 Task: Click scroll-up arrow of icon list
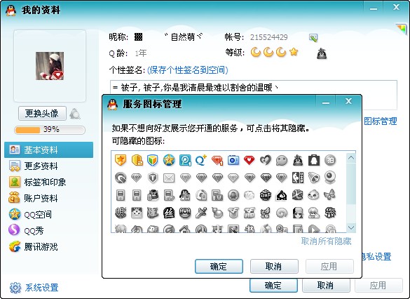[x=351, y=158]
